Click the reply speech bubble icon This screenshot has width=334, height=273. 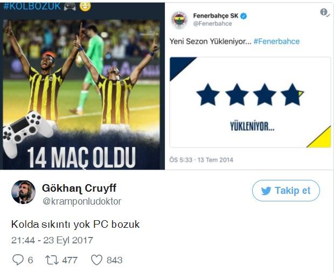coord(18,260)
